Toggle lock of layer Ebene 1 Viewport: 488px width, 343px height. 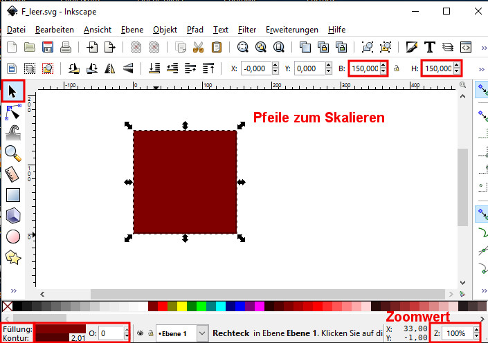click(x=151, y=333)
